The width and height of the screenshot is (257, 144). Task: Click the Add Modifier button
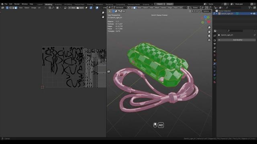click(x=237, y=40)
